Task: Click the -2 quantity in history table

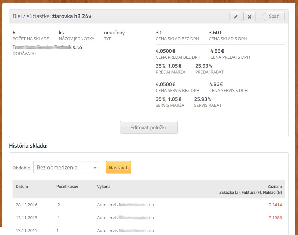Action: [x=58, y=205]
